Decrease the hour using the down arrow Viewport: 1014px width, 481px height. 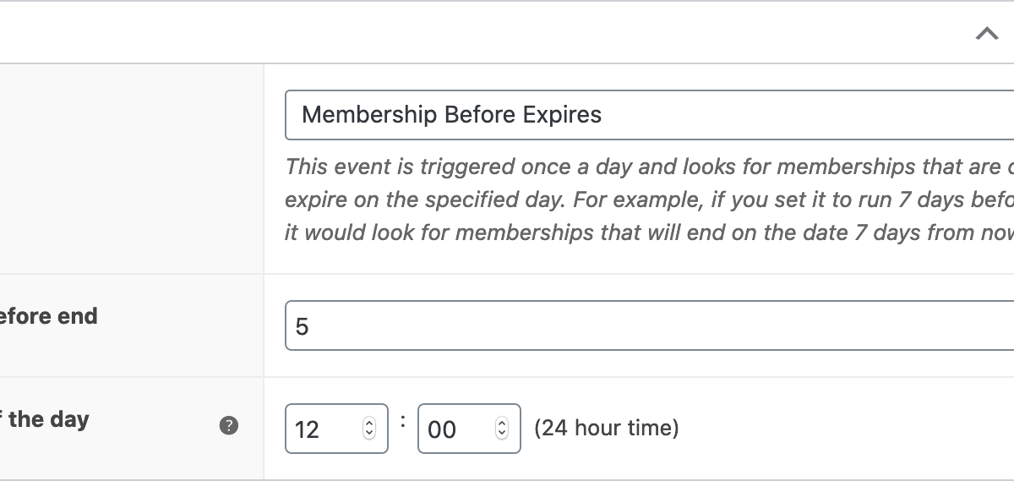(x=368, y=434)
